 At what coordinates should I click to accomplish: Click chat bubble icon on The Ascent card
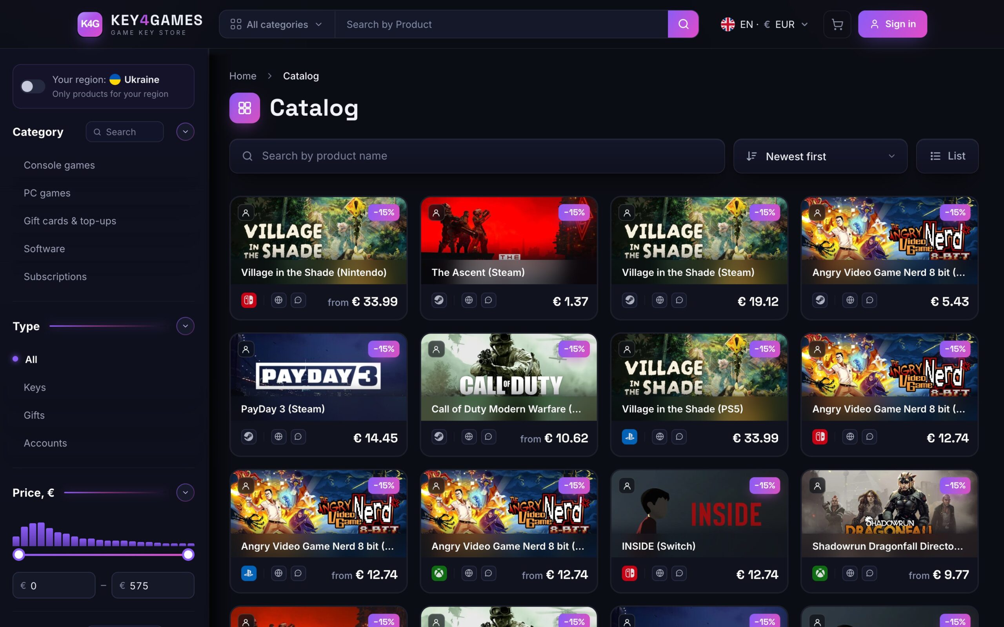488,300
